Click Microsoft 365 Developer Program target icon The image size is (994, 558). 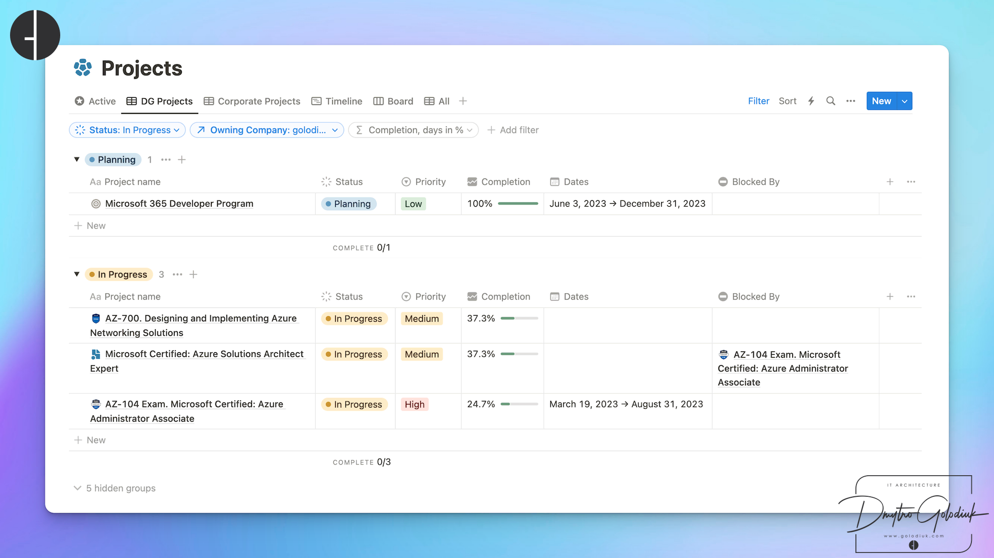(x=96, y=204)
